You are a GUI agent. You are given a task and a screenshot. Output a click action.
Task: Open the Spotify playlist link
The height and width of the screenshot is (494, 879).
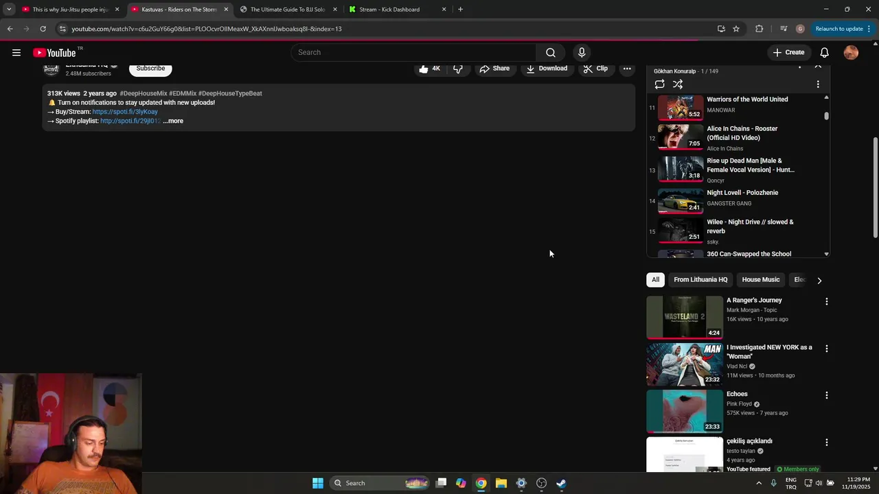pos(130,121)
